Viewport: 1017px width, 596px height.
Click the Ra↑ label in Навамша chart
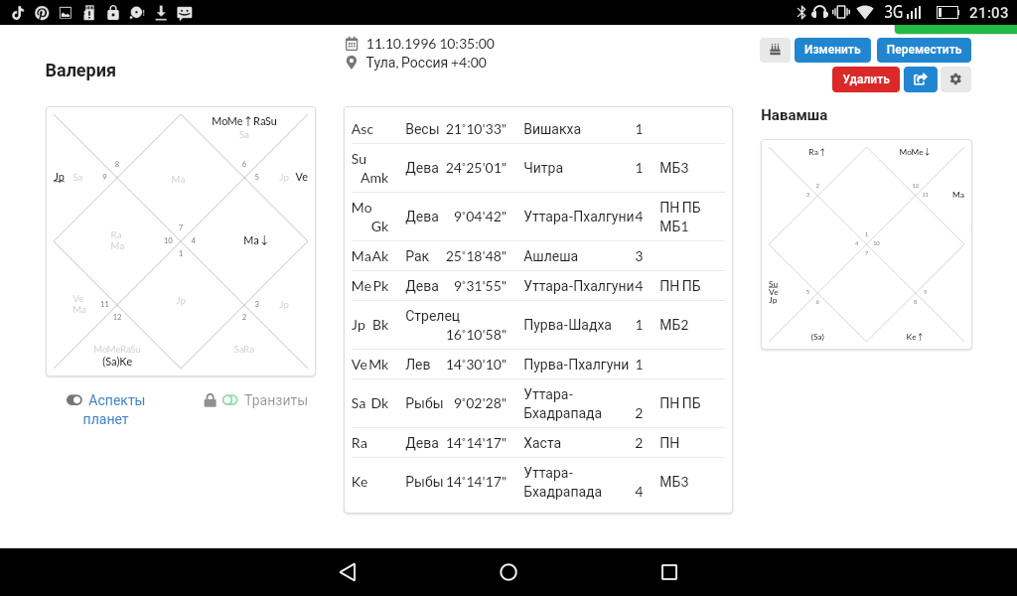[x=816, y=152]
